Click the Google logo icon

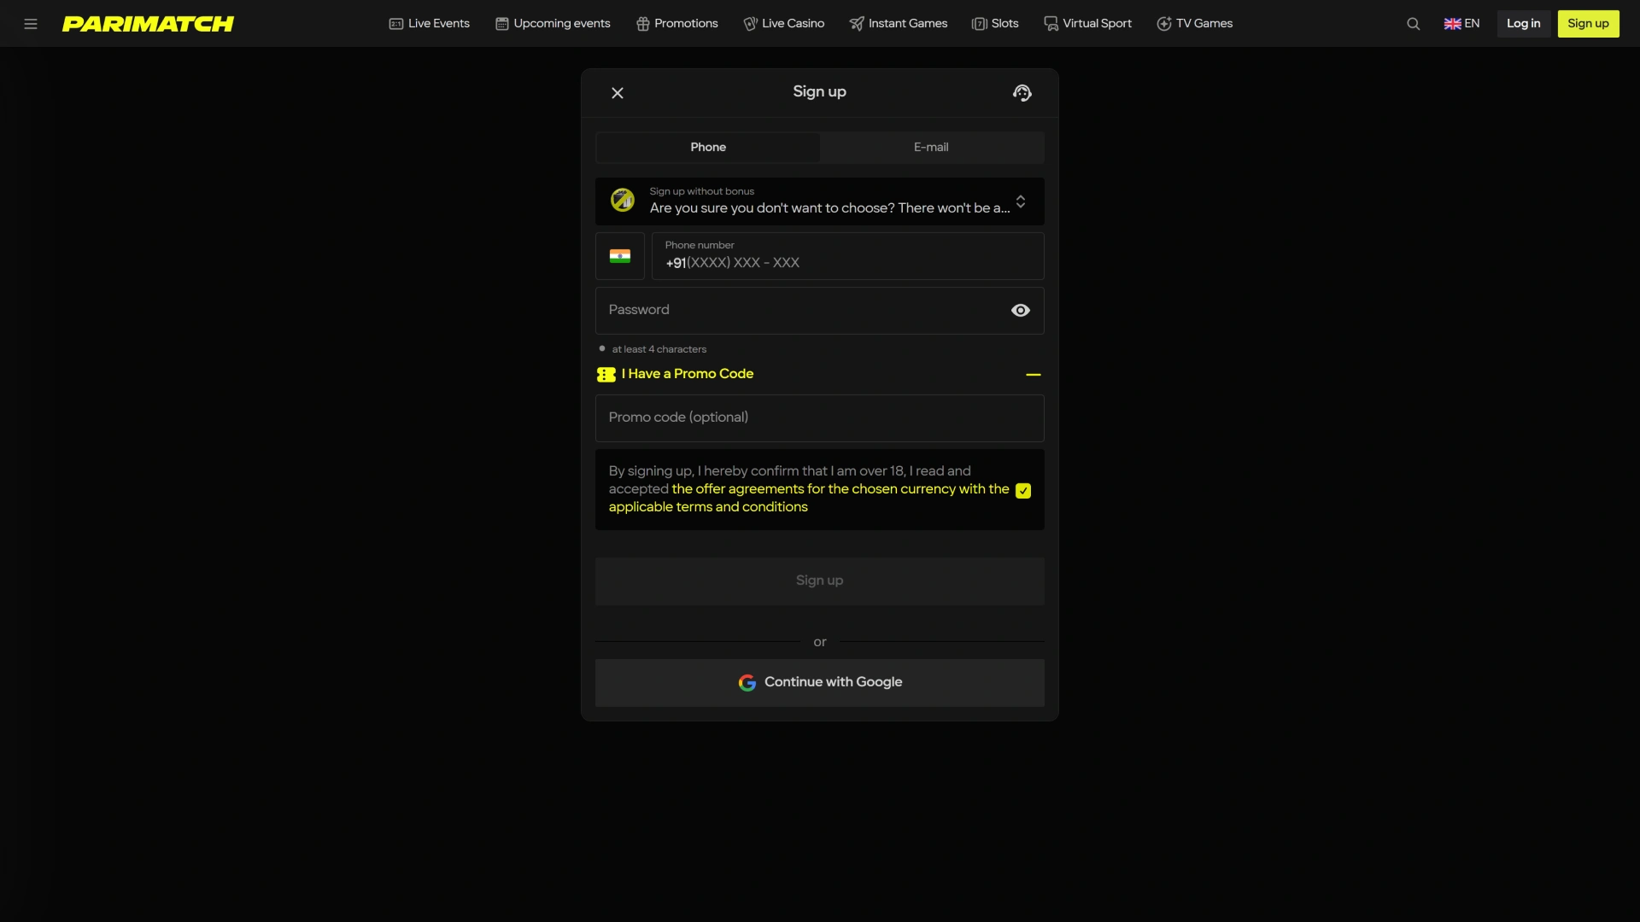(747, 683)
